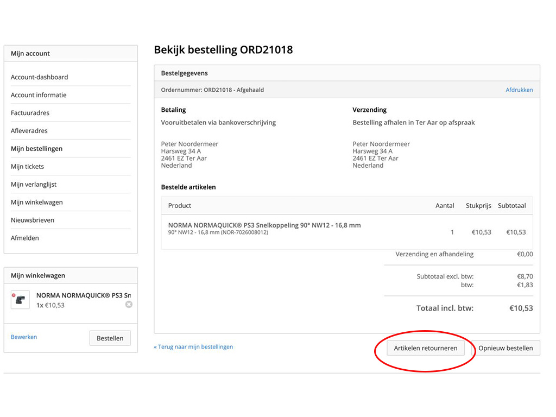Click the product thumbnail in cart sidebar
Viewport: 556px width, 417px height.
(20, 300)
